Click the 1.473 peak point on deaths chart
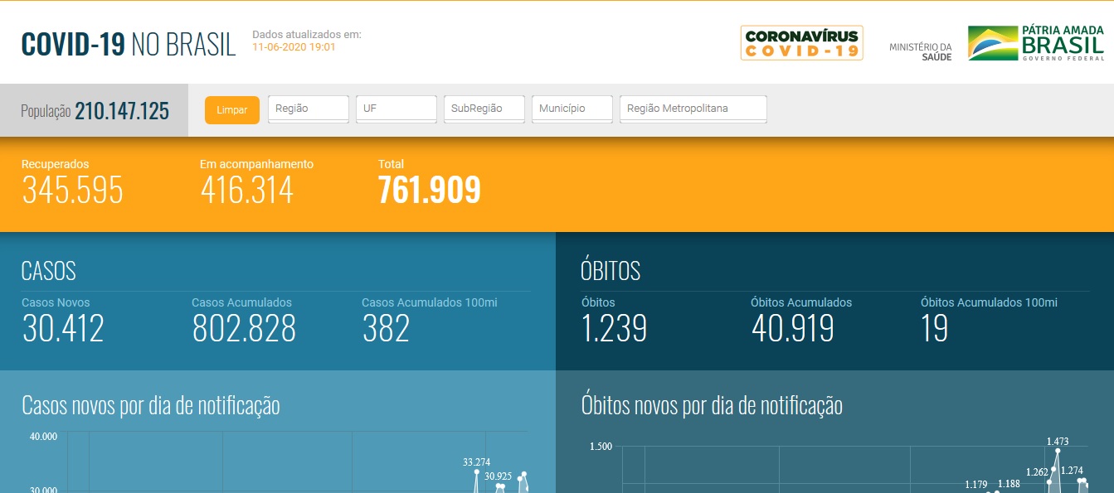The image size is (1114, 493). tap(1058, 452)
